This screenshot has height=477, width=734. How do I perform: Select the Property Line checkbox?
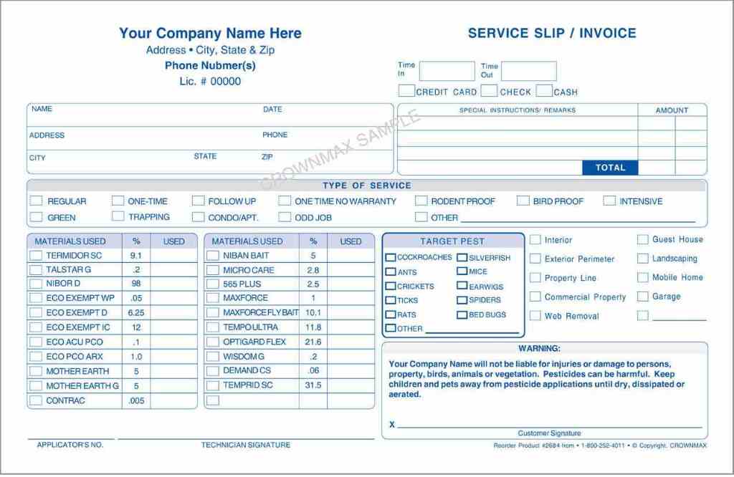(x=535, y=277)
